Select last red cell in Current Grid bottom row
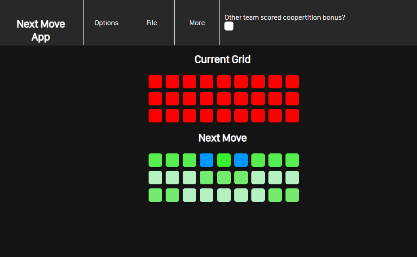Image resolution: width=417 pixels, height=257 pixels. point(292,116)
